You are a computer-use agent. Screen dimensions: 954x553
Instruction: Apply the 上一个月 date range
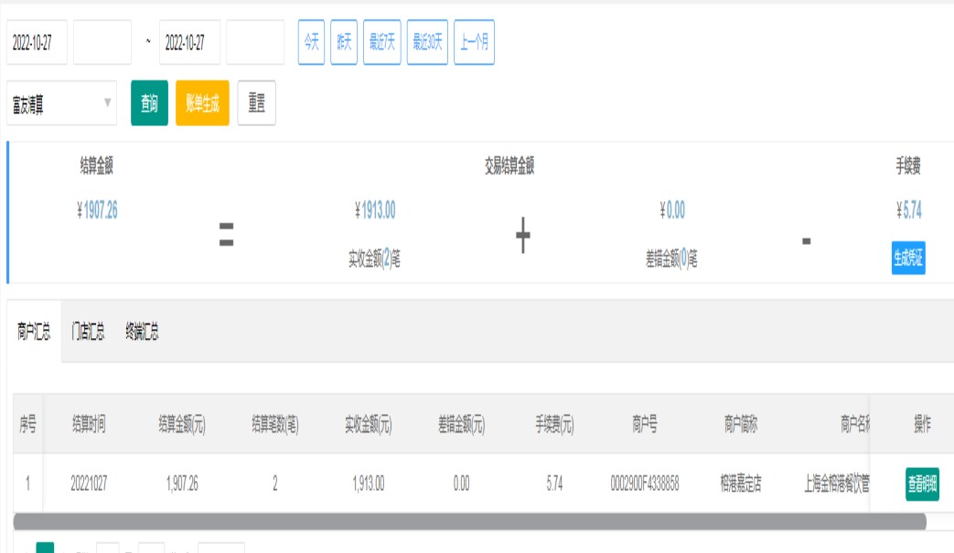(474, 43)
